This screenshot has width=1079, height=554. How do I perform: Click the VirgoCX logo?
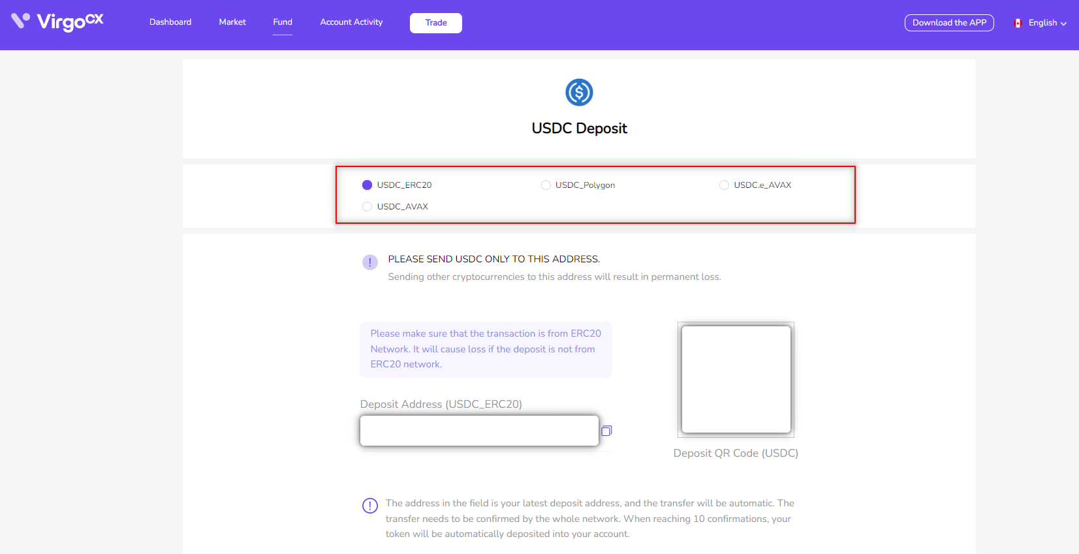pyautogui.click(x=57, y=22)
